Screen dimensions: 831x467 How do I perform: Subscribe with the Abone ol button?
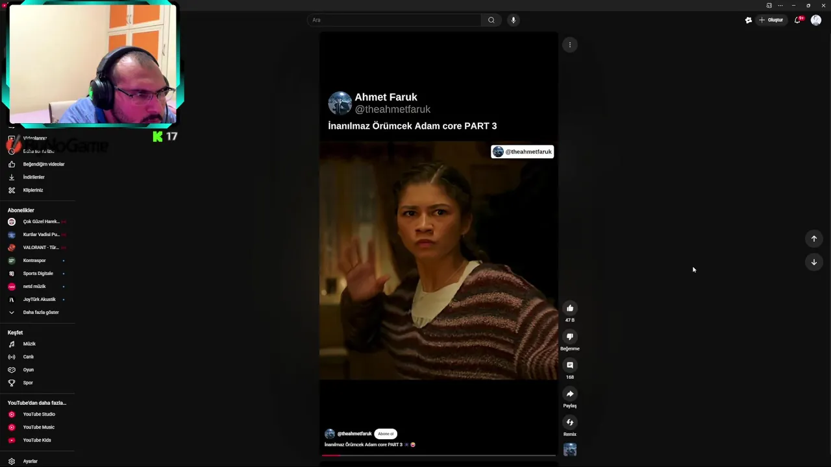[386, 434]
